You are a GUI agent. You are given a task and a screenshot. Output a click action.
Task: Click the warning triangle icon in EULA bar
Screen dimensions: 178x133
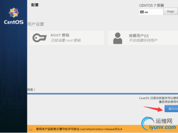point(31,129)
